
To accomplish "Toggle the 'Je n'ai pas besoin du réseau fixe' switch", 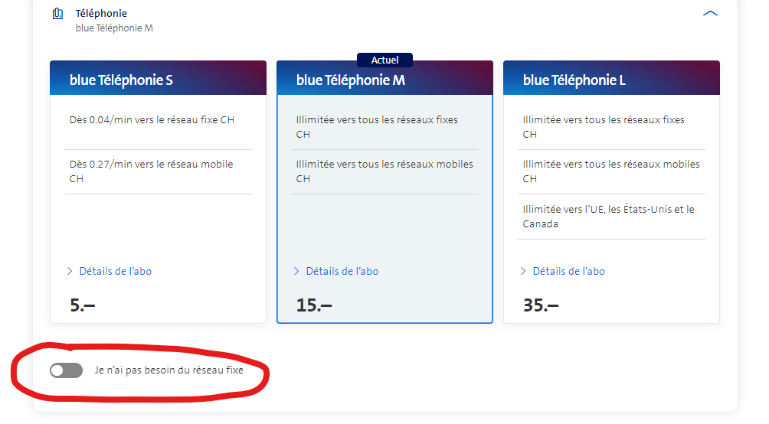I will (66, 370).
